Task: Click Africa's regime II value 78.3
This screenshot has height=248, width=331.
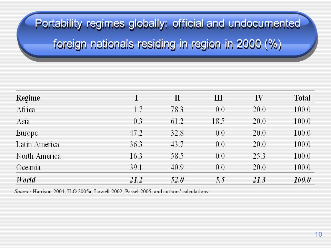Action: pos(177,110)
